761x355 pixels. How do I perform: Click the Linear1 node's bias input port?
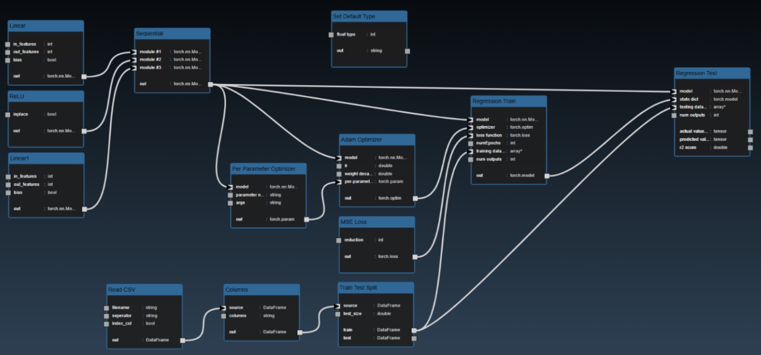(x=8, y=192)
